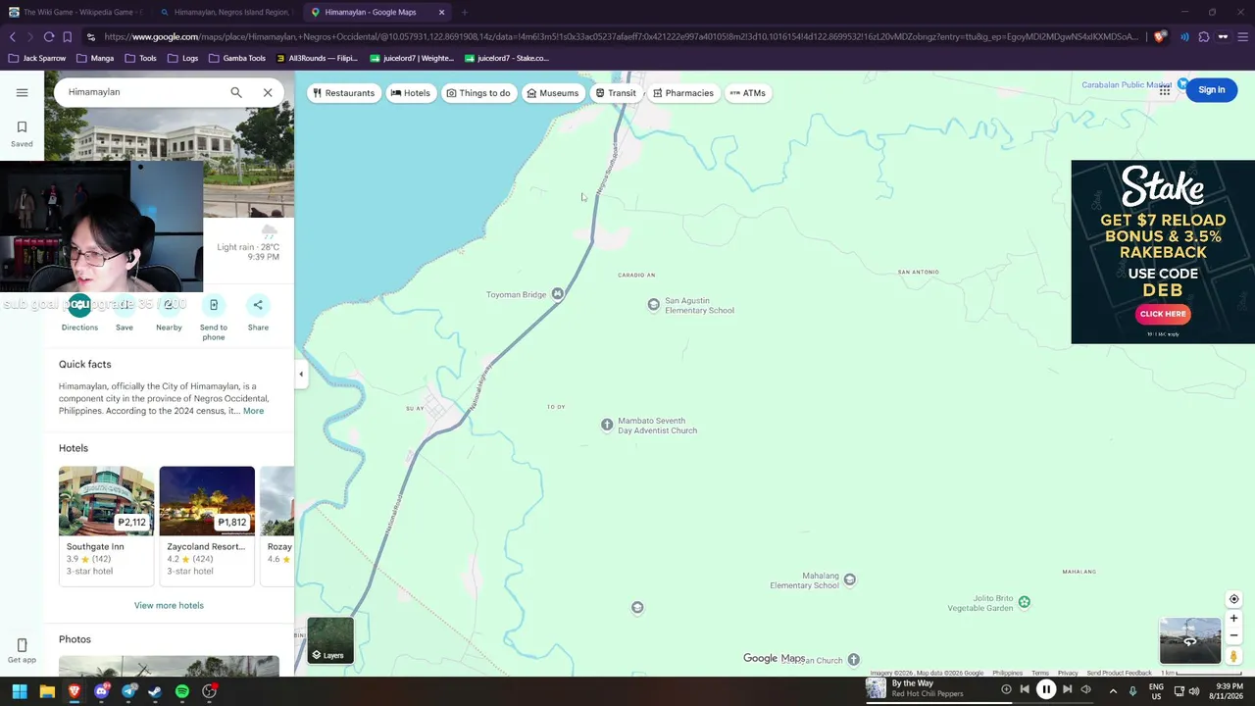
Task: Collapse the side panel arrow
Action: pos(301,374)
